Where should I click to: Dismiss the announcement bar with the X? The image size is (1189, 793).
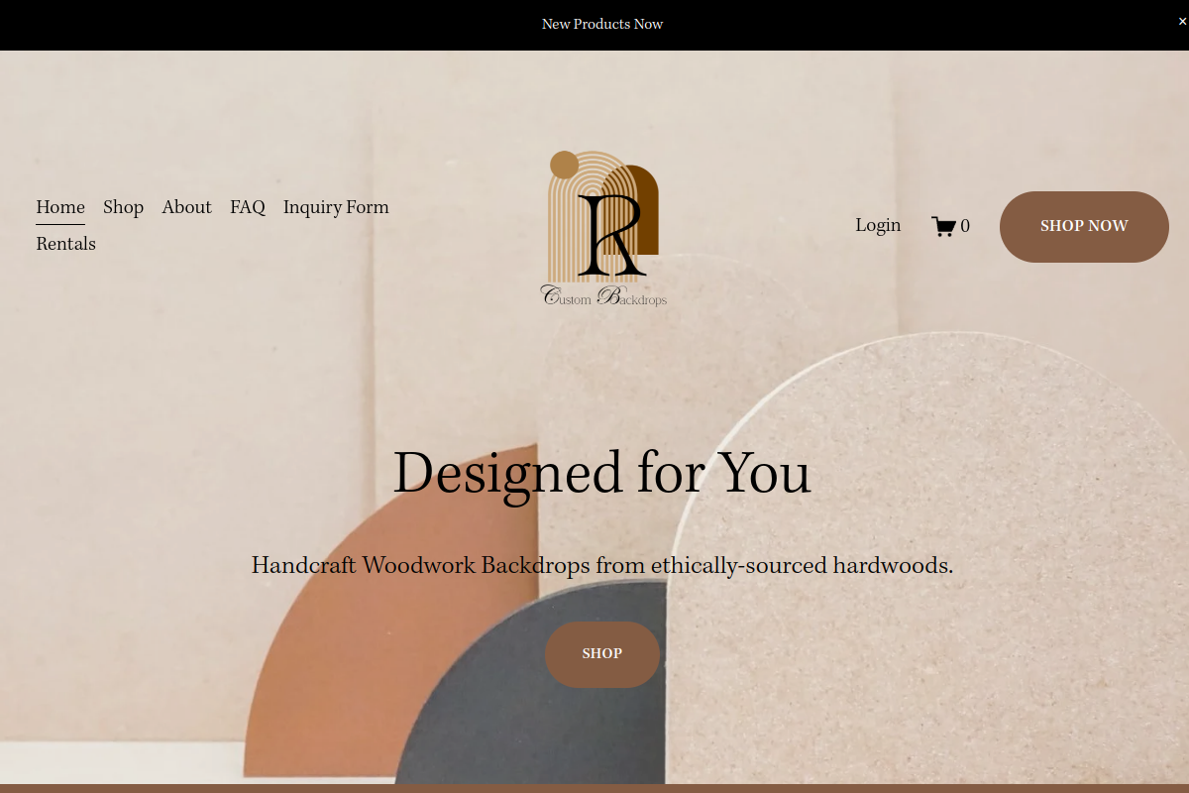click(x=1182, y=21)
